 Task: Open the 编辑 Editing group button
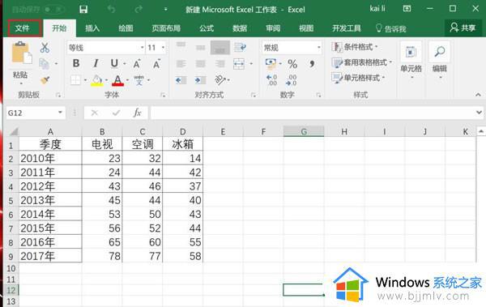click(x=440, y=60)
